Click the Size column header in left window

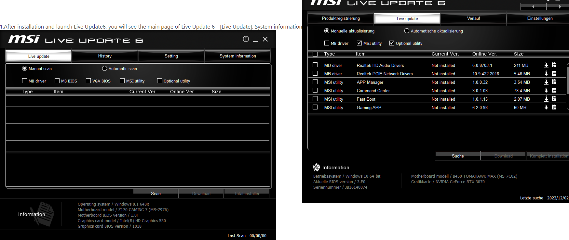tap(216, 92)
